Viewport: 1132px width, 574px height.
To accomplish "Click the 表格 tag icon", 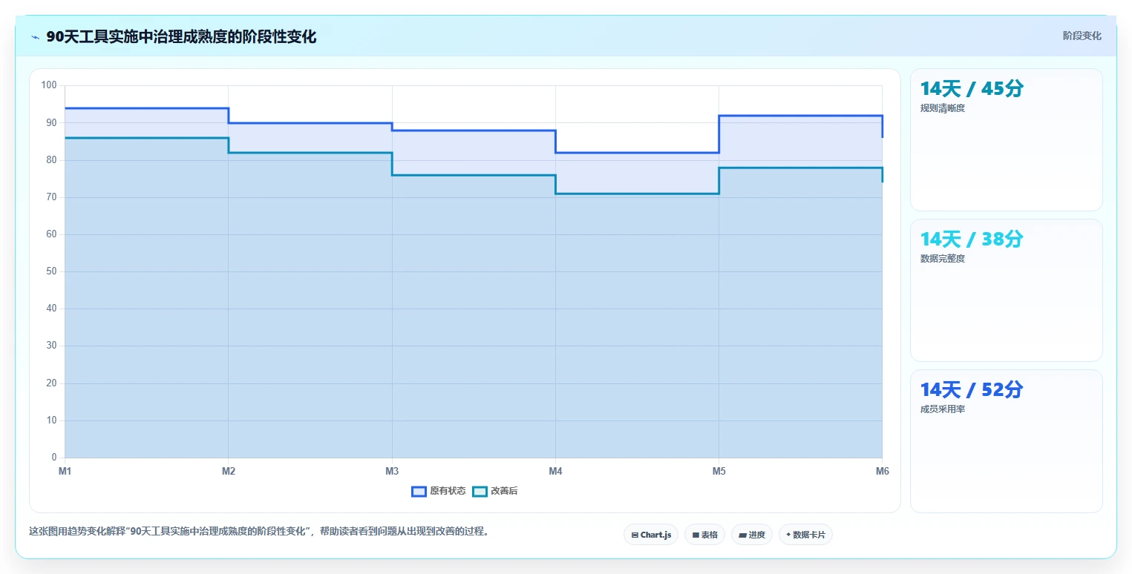I will point(696,535).
